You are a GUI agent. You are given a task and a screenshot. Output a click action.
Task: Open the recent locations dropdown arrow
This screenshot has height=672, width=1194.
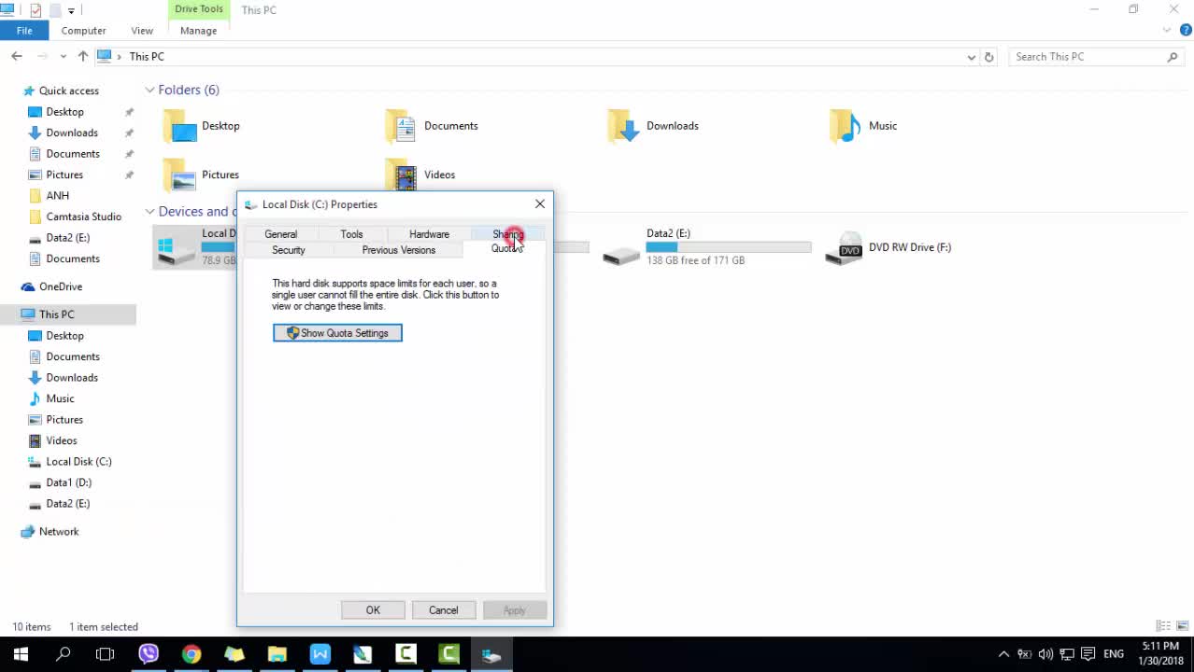coord(64,57)
